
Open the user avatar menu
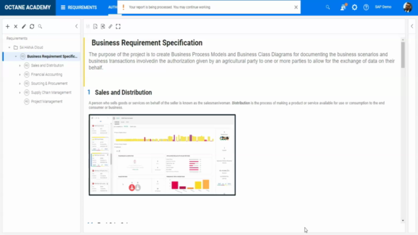tap(408, 7)
